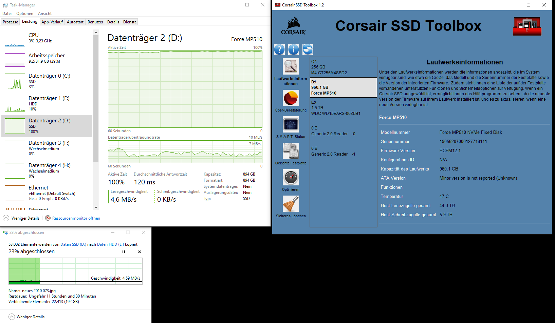The width and height of the screenshot is (555, 323).
Task: Click the Host-Schreibzugriffe gesamt value 5.9 TB
Action: point(446,215)
